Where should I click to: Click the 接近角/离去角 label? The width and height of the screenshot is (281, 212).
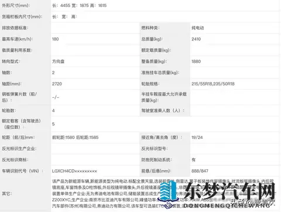[x=162, y=137]
